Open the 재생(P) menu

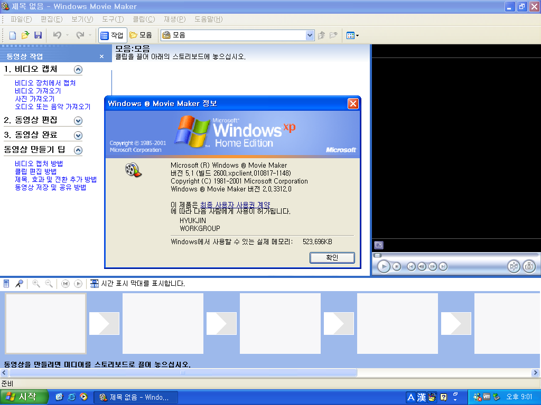click(x=174, y=20)
